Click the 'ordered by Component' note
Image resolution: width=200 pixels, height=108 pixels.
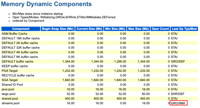[28, 21]
